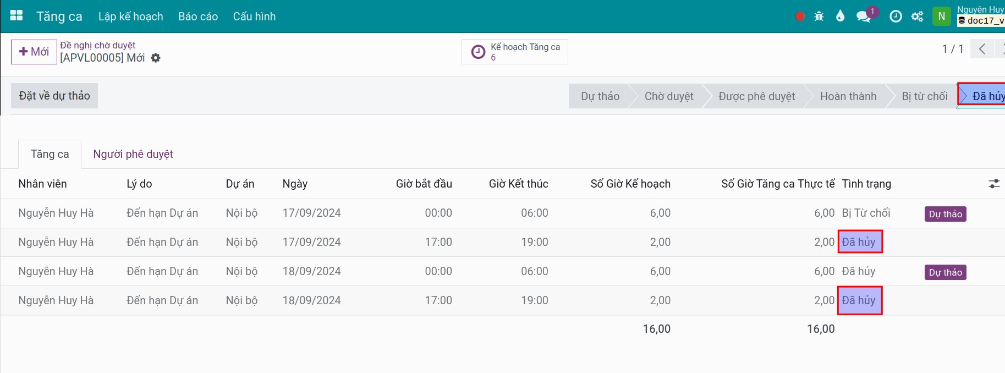The height and width of the screenshot is (373, 1005).
Task: Open the activities clock icon in navbar
Action: 896,17
